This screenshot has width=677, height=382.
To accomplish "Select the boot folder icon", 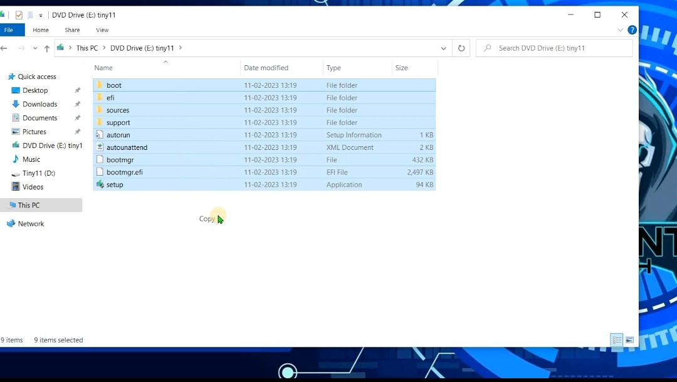I will 100,85.
